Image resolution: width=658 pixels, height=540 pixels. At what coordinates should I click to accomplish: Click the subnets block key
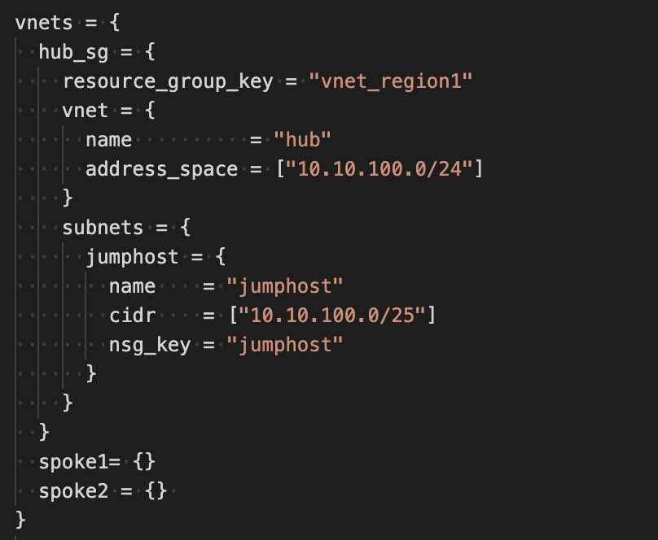pyautogui.click(x=103, y=227)
